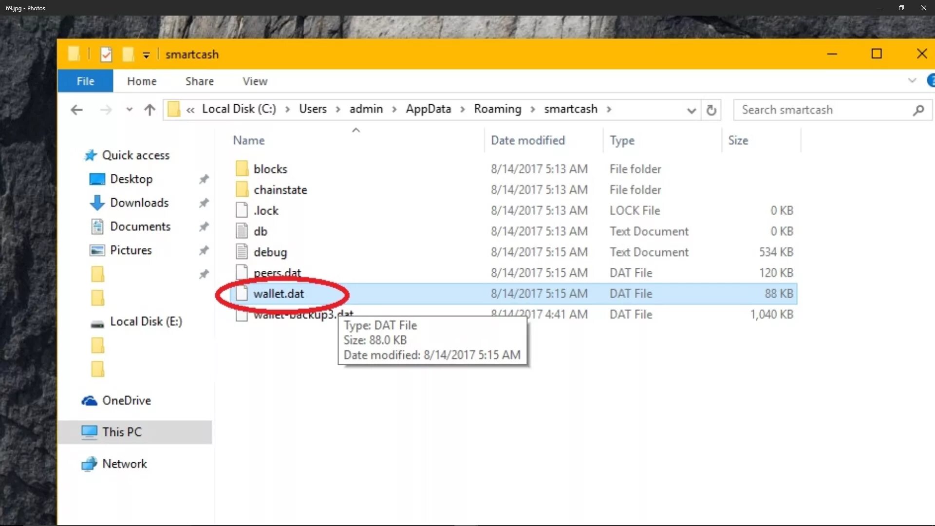Click the search magnifier icon
Viewport: 935px width, 526px height.
click(x=918, y=110)
